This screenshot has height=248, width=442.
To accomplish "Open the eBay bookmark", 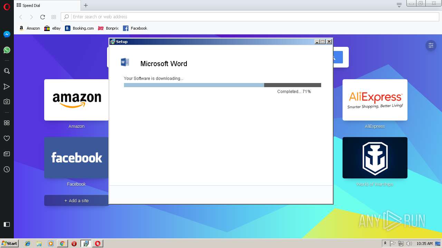I will 52,28.
